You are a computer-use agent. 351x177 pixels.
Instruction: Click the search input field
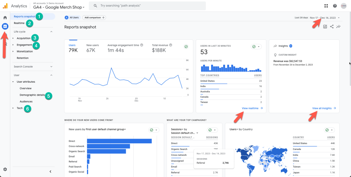click(147, 5)
